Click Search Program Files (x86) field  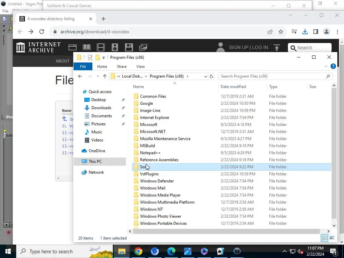click(275, 76)
